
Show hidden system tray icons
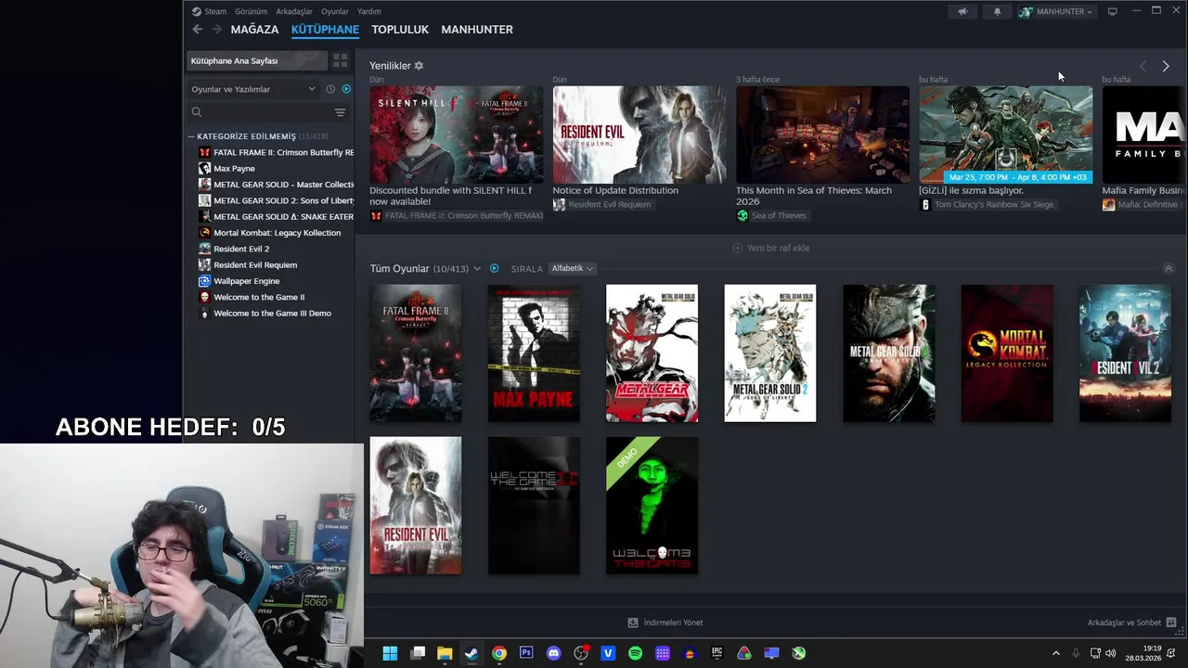(x=1055, y=653)
